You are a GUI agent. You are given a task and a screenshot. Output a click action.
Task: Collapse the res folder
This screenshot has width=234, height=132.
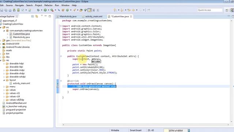pyautogui.click(x=1, y=60)
